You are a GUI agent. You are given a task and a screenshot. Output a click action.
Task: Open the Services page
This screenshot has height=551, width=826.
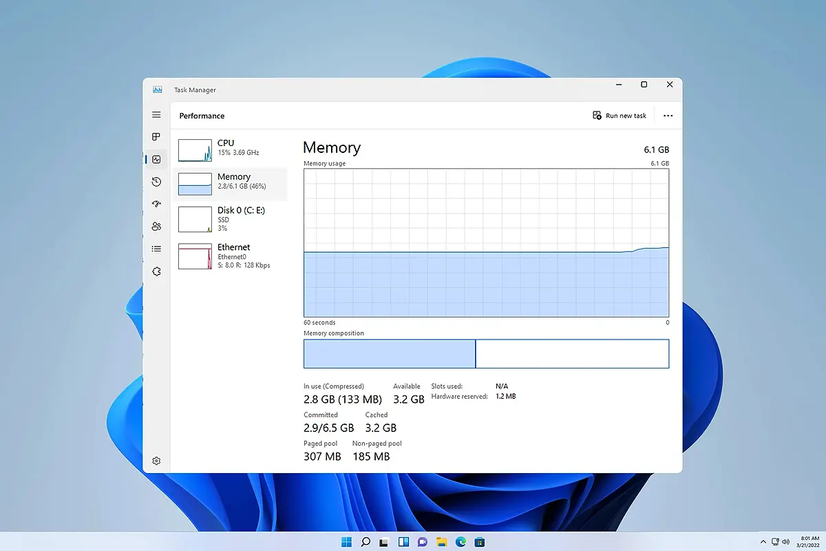click(x=156, y=271)
